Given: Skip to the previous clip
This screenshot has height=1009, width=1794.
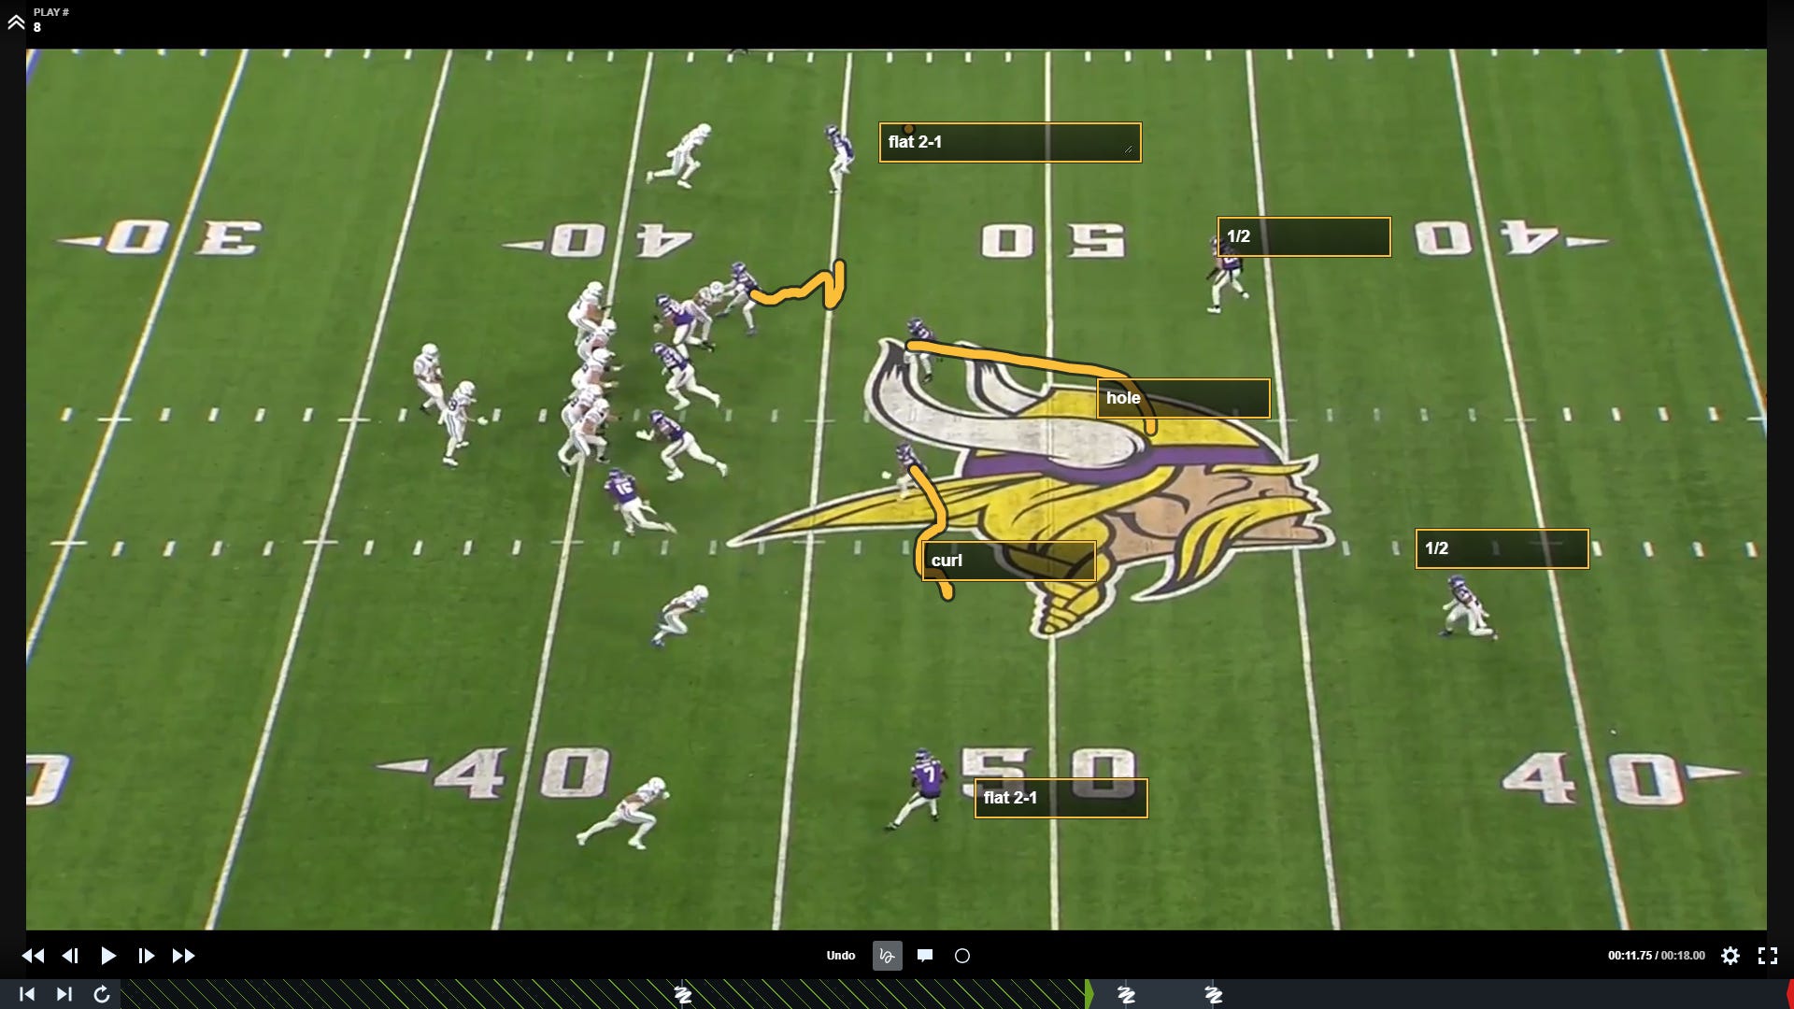Looking at the screenshot, I should pyautogui.click(x=27, y=994).
